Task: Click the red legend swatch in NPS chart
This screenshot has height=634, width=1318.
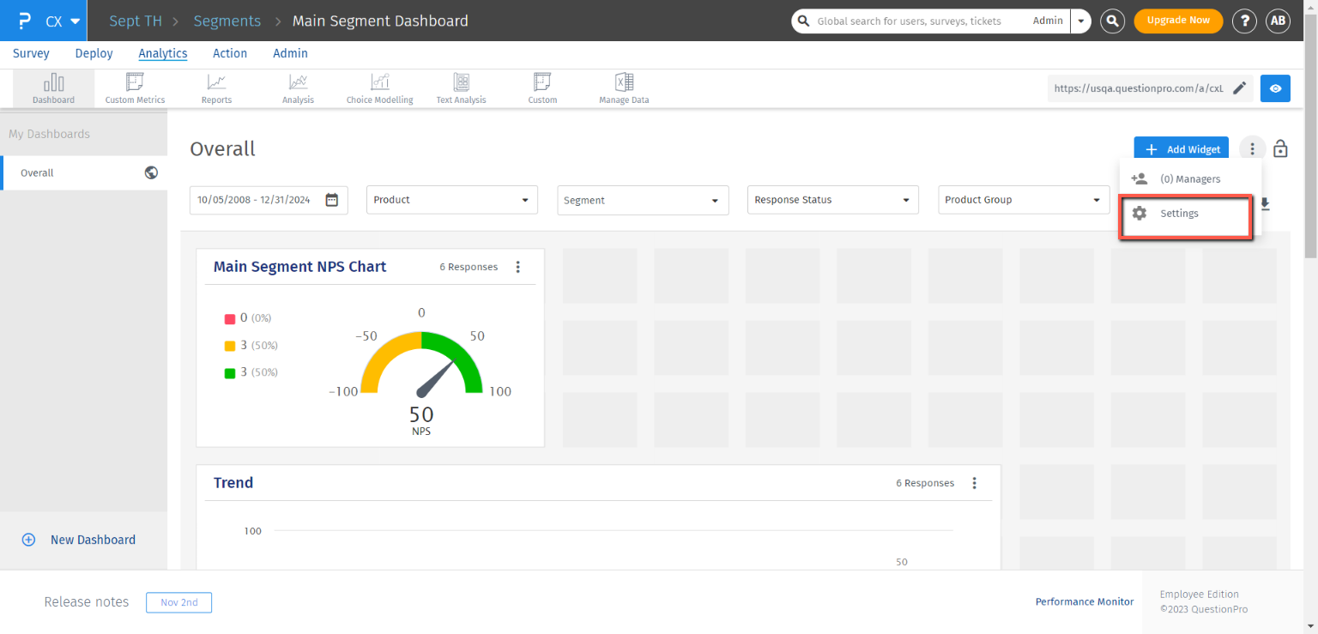Action: tap(229, 319)
